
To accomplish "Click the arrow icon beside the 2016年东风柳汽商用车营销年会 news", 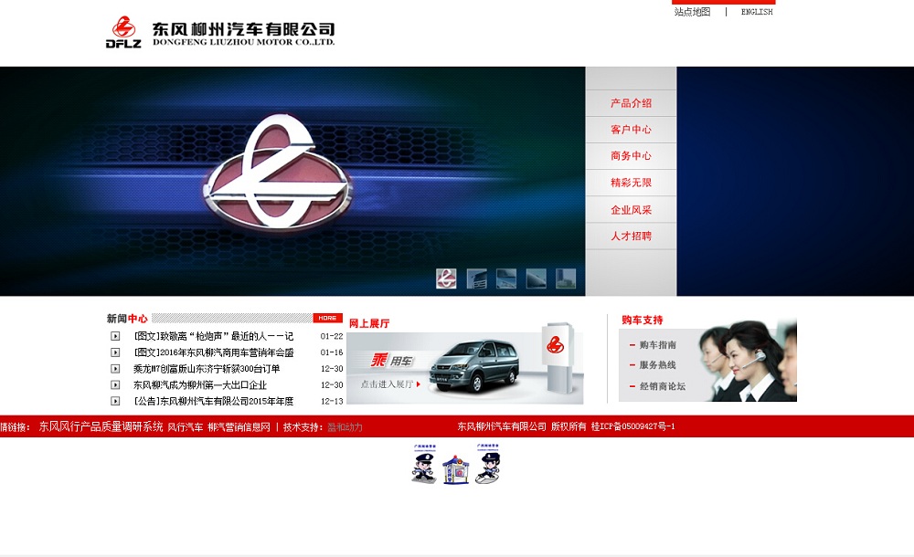I will click(x=115, y=352).
